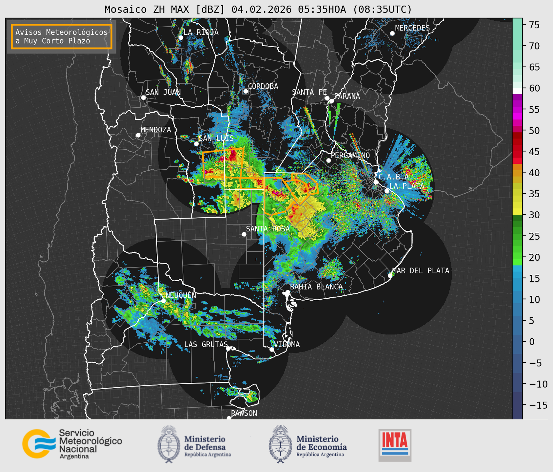The image size is (553, 472).
Task: Click the 75 dBZ colorbar tick
Action: (534, 25)
